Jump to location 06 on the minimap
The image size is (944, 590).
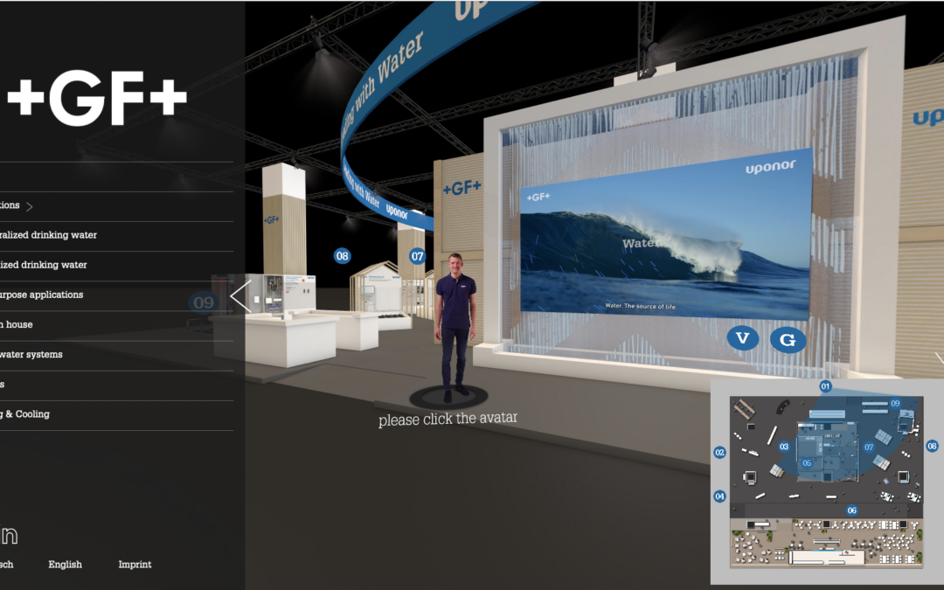tap(851, 510)
